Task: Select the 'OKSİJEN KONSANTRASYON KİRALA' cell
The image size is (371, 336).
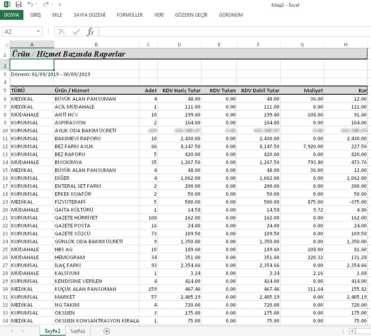Action: point(96,321)
